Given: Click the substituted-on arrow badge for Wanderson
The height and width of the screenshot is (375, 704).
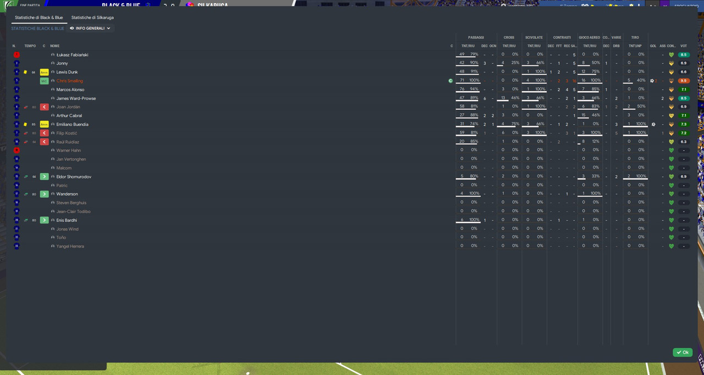Looking at the screenshot, I should (x=44, y=194).
